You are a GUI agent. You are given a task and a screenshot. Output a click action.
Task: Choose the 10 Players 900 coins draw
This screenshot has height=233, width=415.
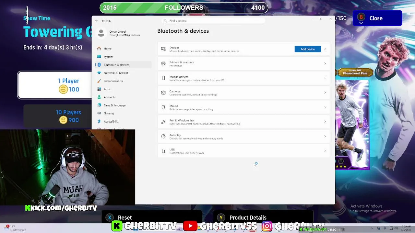(58, 116)
